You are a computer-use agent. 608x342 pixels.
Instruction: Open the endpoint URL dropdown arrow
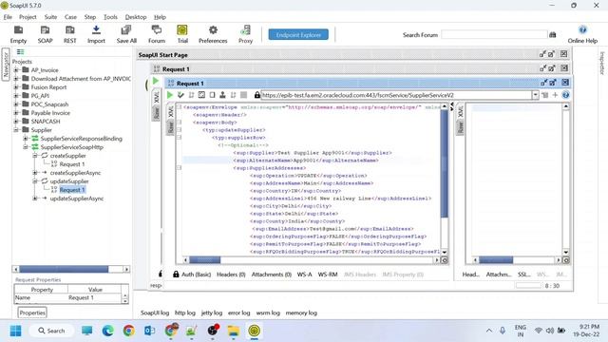click(535, 95)
